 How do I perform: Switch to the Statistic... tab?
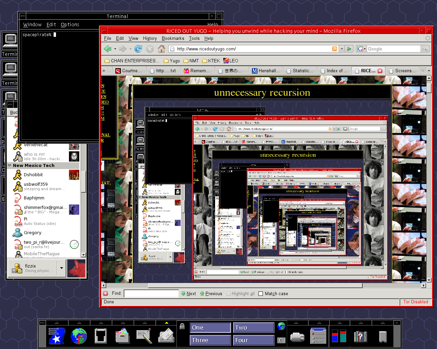[x=300, y=71]
